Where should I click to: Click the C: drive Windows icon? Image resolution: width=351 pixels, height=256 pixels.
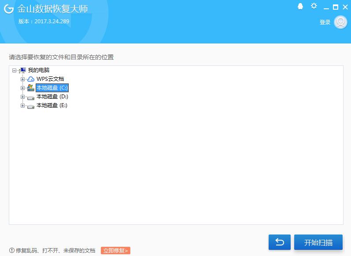[x=31, y=88]
